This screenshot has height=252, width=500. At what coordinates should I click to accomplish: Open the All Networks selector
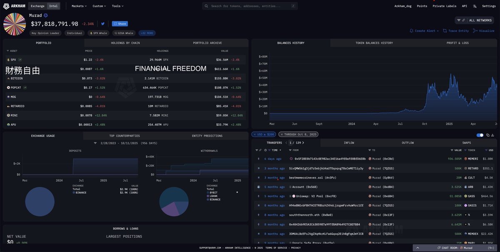click(474, 20)
